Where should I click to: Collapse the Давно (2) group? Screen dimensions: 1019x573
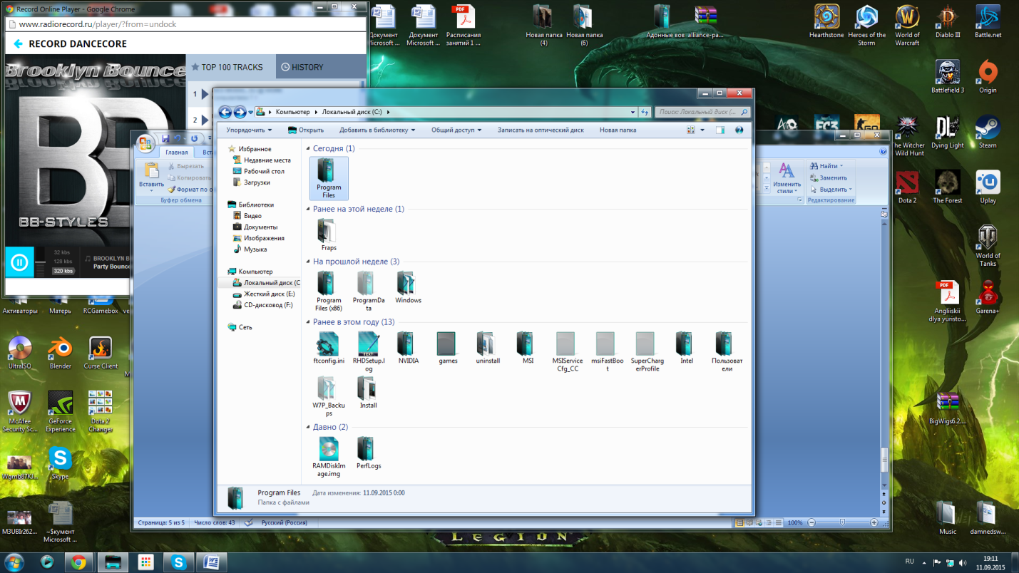tap(309, 427)
